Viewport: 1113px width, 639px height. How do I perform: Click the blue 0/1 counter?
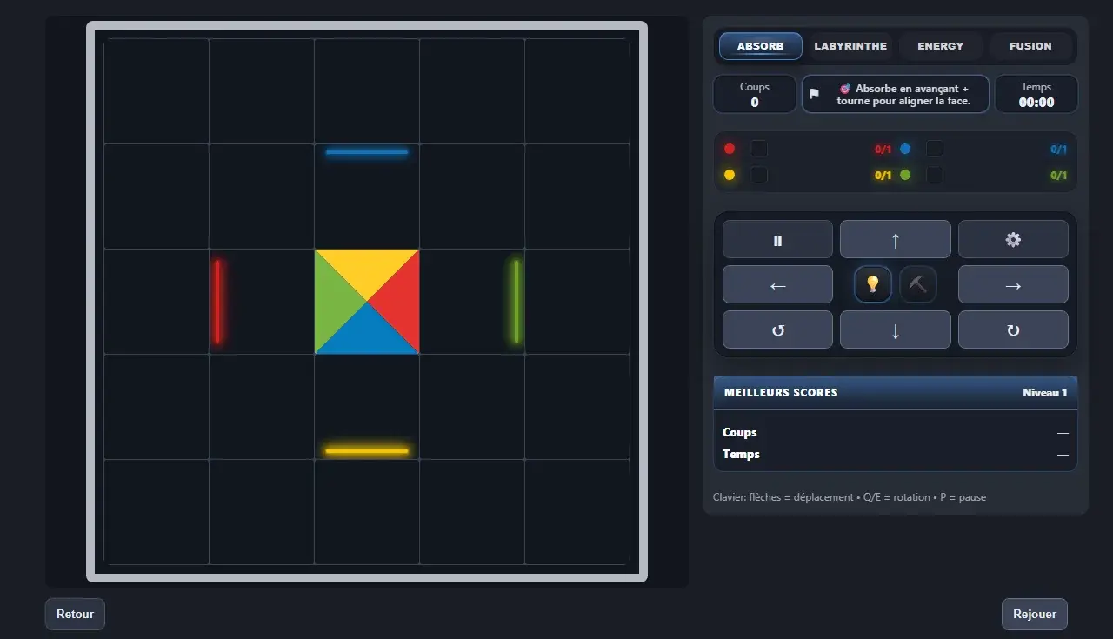(1058, 150)
